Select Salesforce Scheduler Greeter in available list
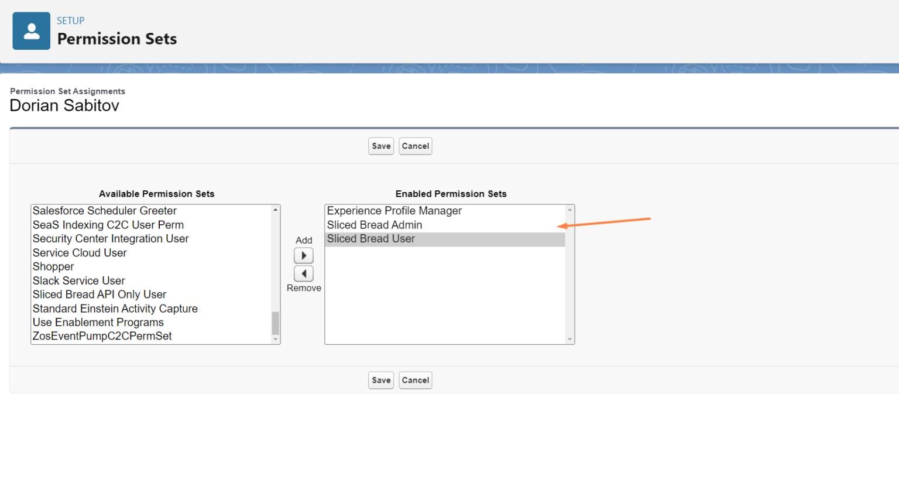This screenshot has height=493, width=899. (x=105, y=211)
